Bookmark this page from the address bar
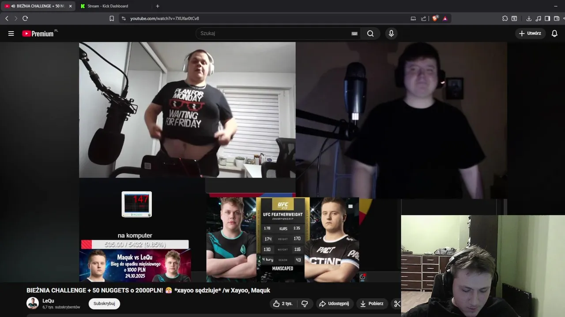The image size is (565, 317). pyautogui.click(x=112, y=18)
